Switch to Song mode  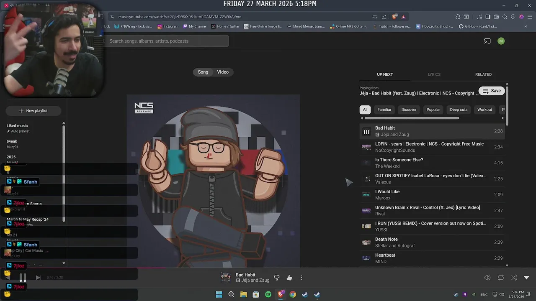[203, 72]
